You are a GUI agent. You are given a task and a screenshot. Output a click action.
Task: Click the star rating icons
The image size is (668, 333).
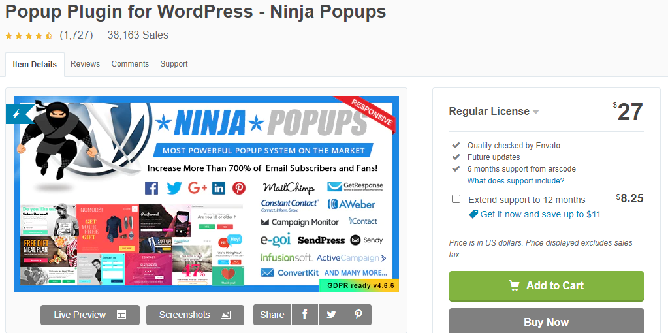click(29, 35)
